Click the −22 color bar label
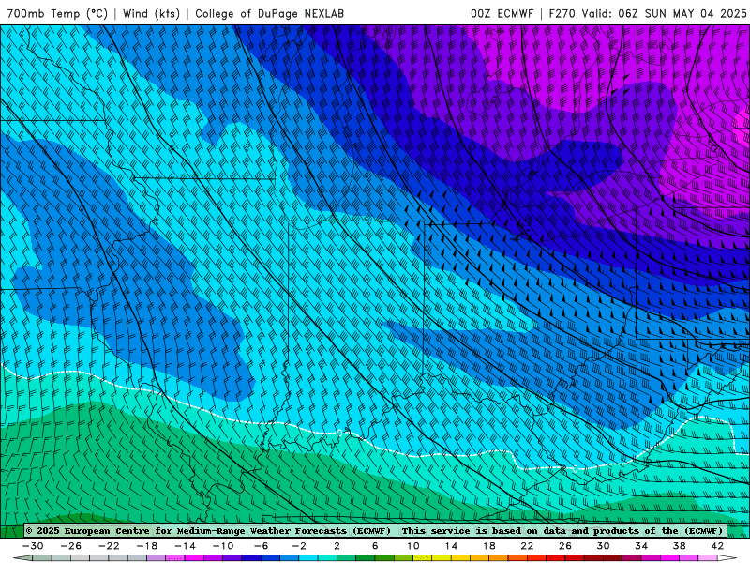The image size is (750, 563). (109, 546)
